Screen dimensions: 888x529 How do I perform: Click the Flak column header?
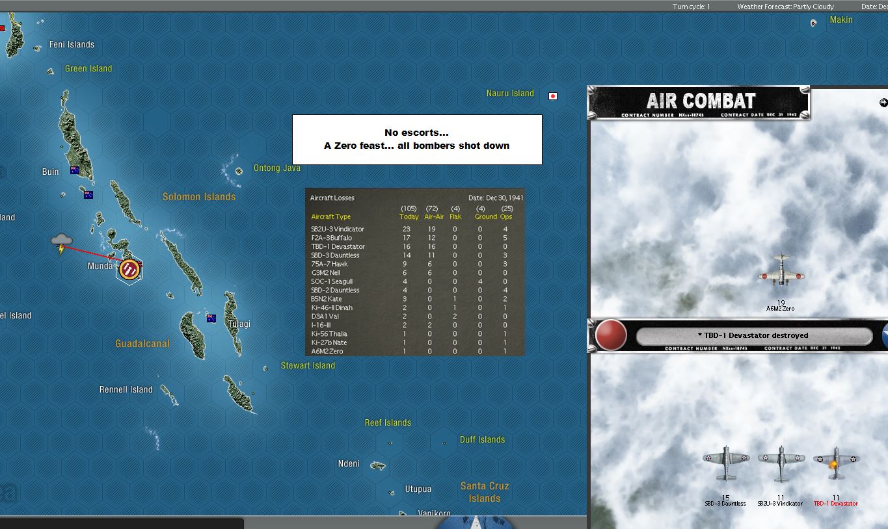455,216
